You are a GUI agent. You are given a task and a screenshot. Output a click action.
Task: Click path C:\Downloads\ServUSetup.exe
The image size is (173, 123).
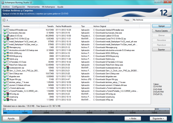pyautogui.click(x=106, y=73)
